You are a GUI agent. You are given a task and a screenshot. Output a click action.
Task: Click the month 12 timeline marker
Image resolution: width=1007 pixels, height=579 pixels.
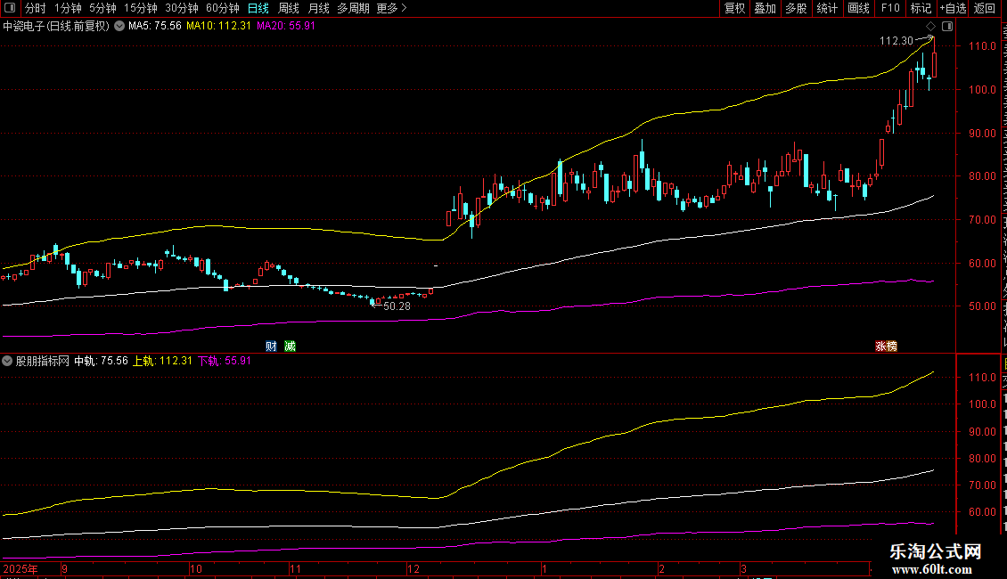[413, 568]
